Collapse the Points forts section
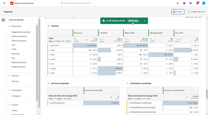This screenshot has width=208, height=115. (x=9, y=26)
